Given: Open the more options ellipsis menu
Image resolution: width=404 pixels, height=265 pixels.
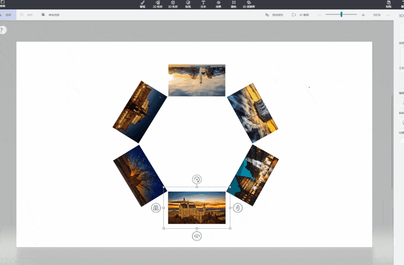Looking at the screenshot, I should (388, 15).
